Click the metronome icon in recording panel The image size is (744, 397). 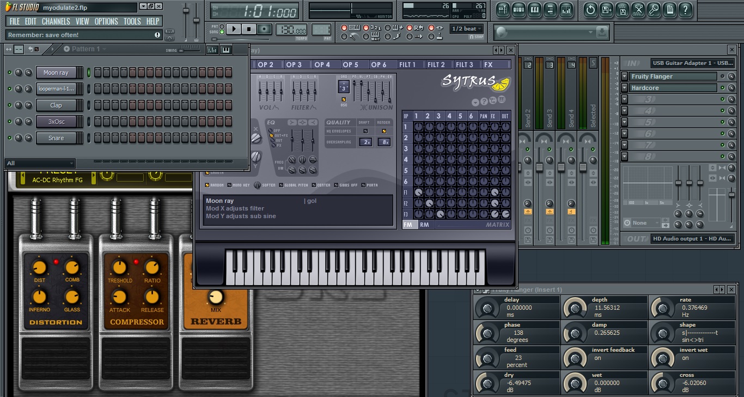pos(354,37)
